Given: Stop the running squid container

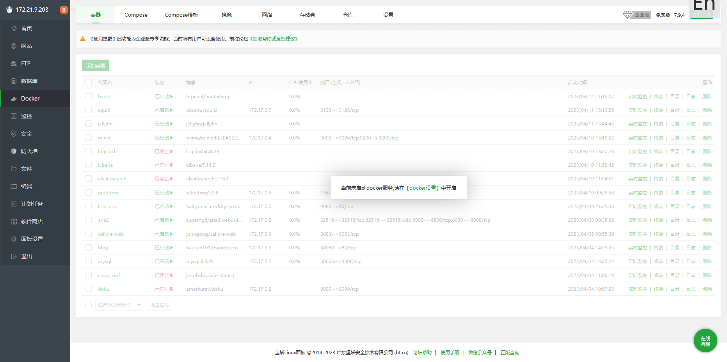Looking at the screenshot, I should 171,110.
